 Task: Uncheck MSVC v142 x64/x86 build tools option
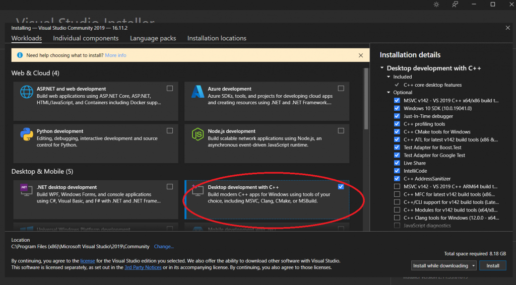tap(397, 100)
